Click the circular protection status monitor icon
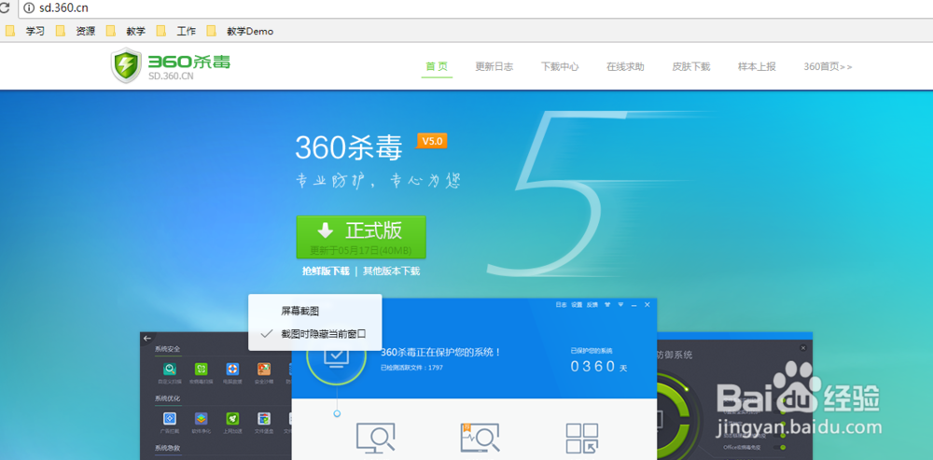 pos(337,357)
